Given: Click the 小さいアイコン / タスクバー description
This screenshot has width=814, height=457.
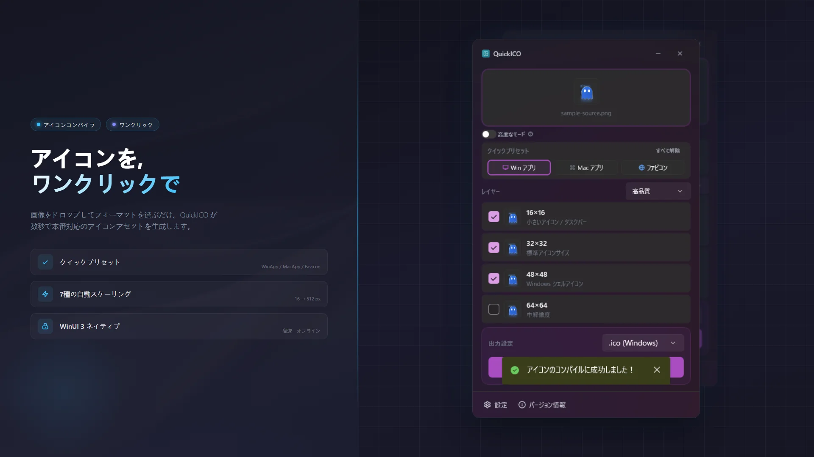Looking at the screenshot, I should [556, 222].
